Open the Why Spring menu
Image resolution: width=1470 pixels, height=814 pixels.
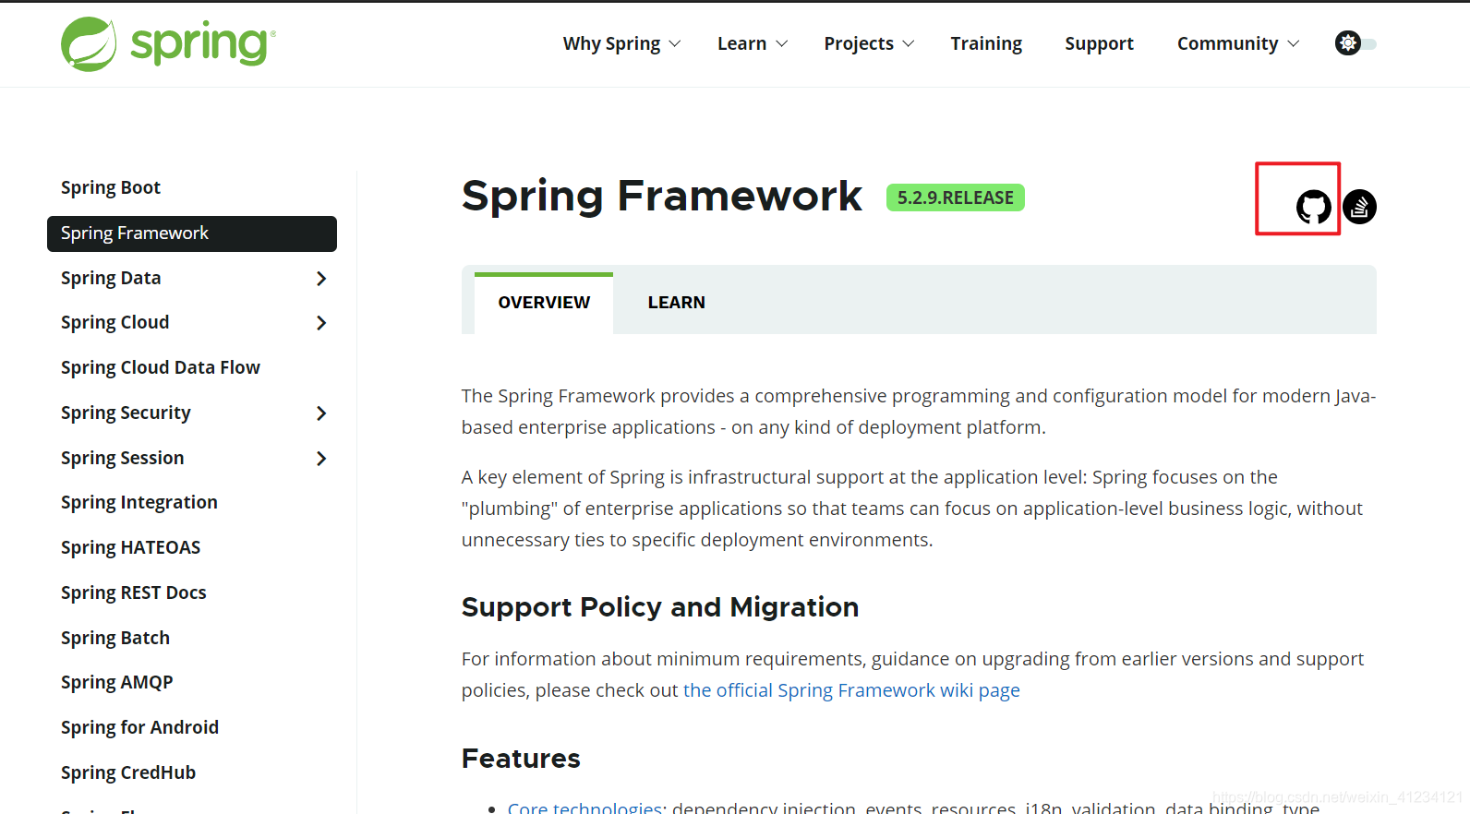point(621,43)
